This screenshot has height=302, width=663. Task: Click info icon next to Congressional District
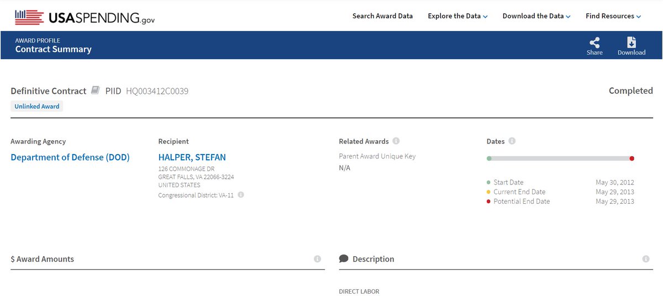pos(241,195)
